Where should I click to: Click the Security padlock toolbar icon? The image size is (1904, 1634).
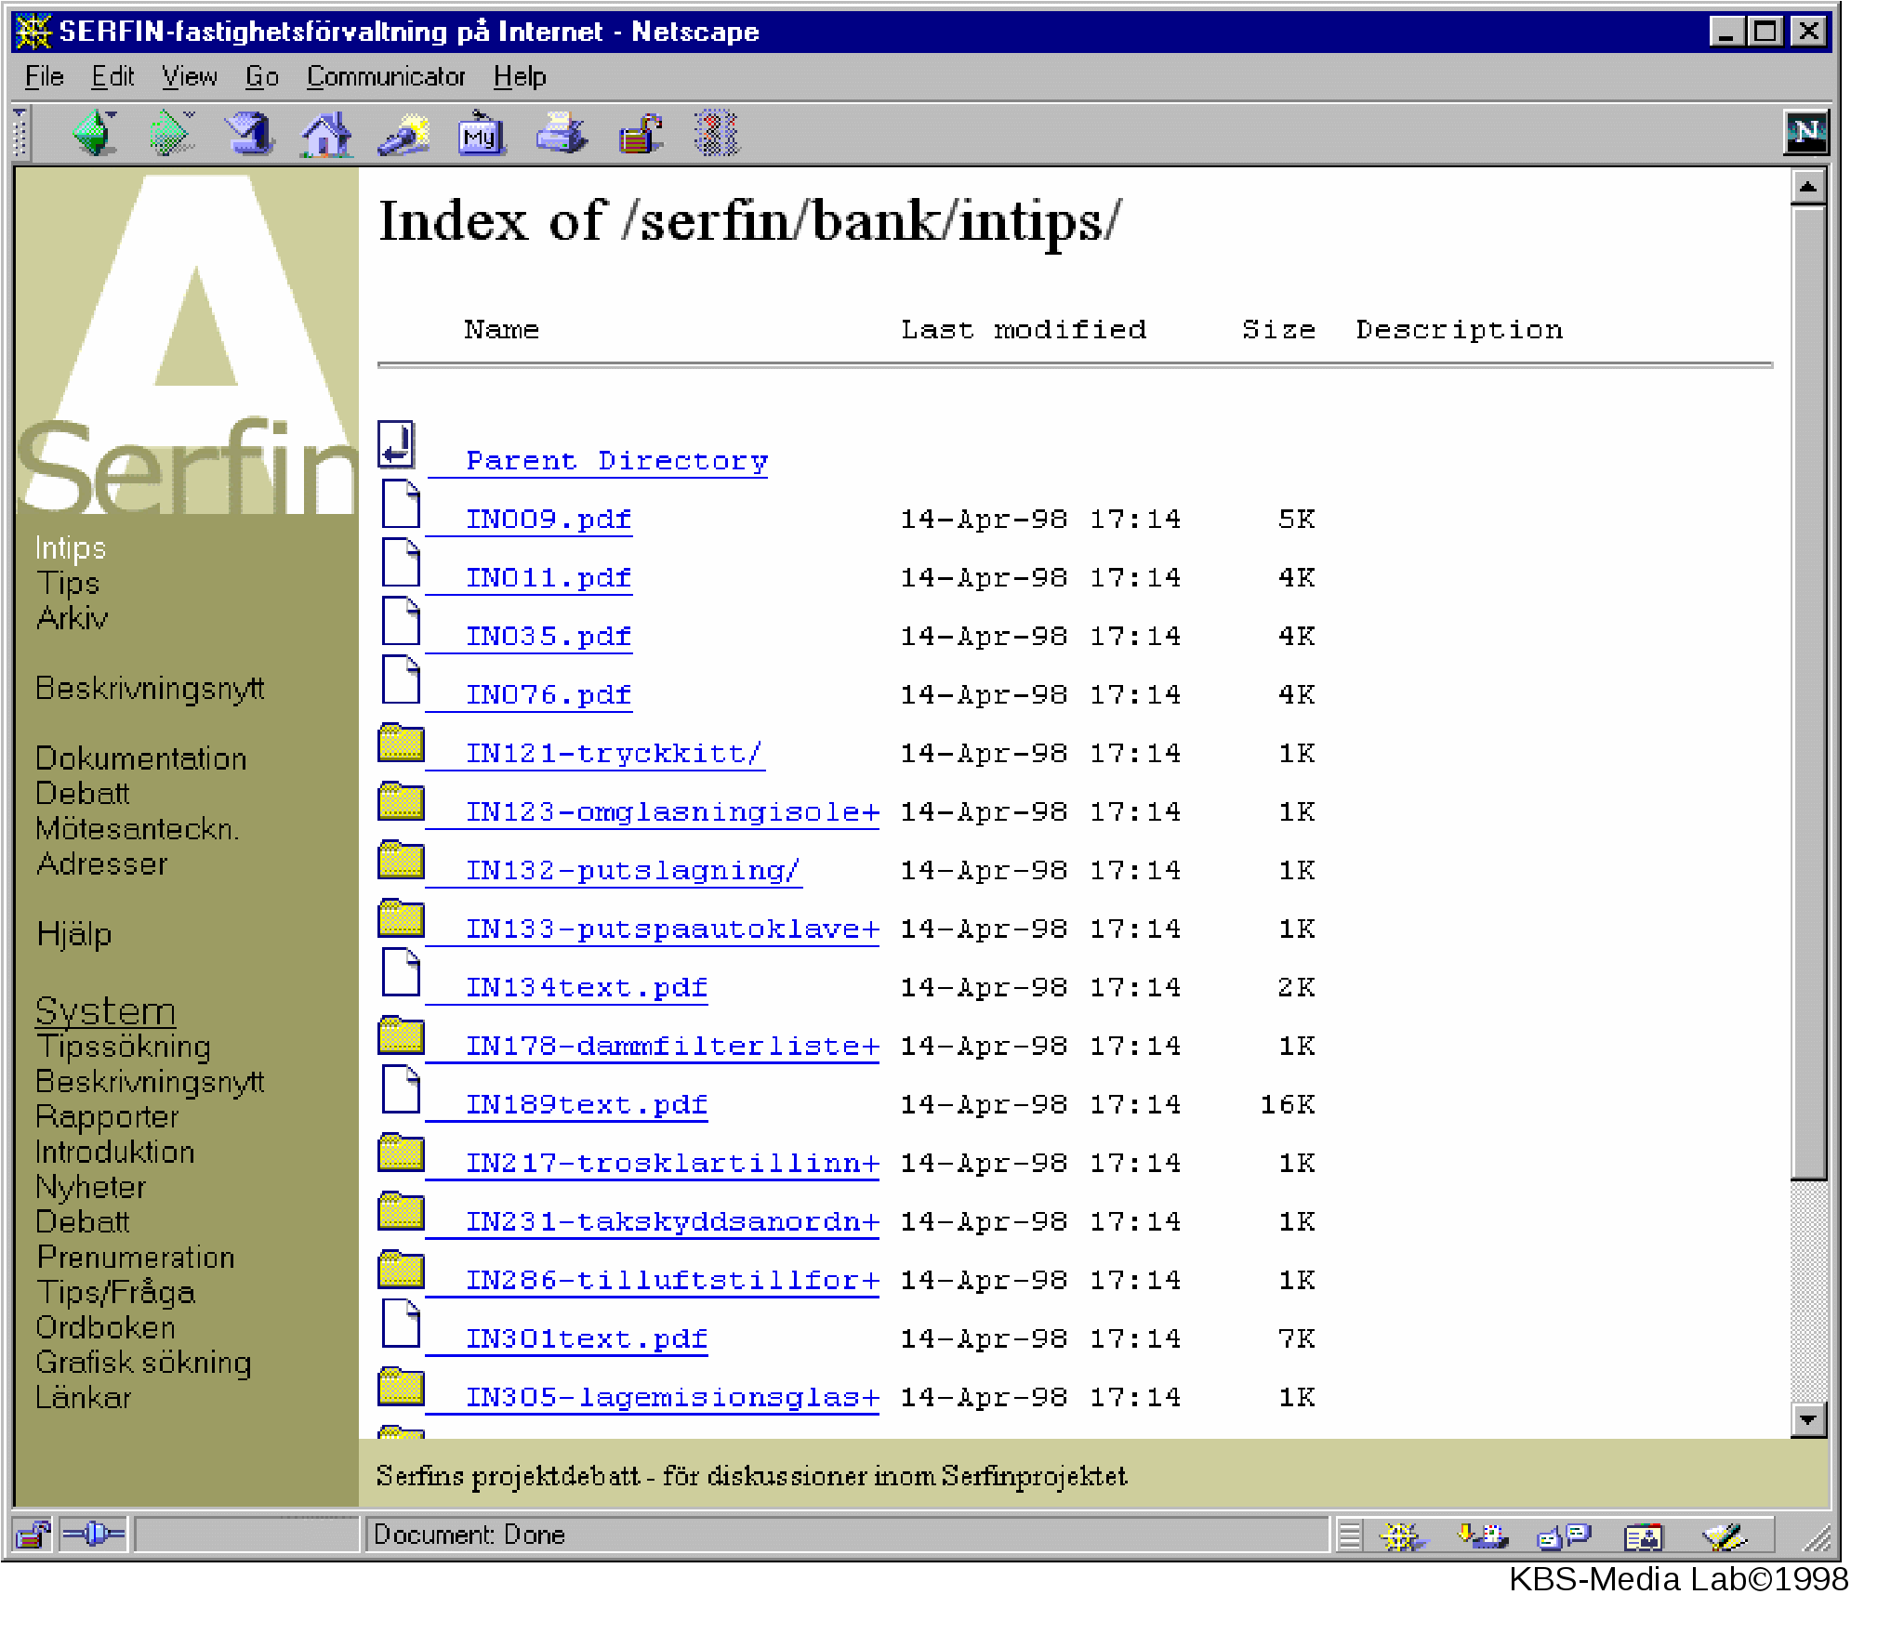[x=640, y=133]
